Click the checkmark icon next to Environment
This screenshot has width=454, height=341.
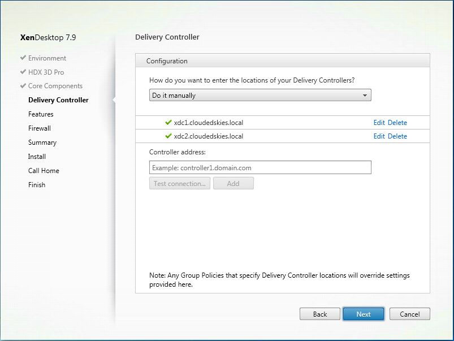(x=23, y=58)
